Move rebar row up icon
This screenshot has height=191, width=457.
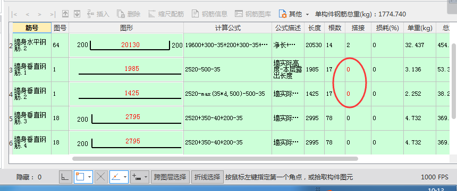click(x=65, y=14)
